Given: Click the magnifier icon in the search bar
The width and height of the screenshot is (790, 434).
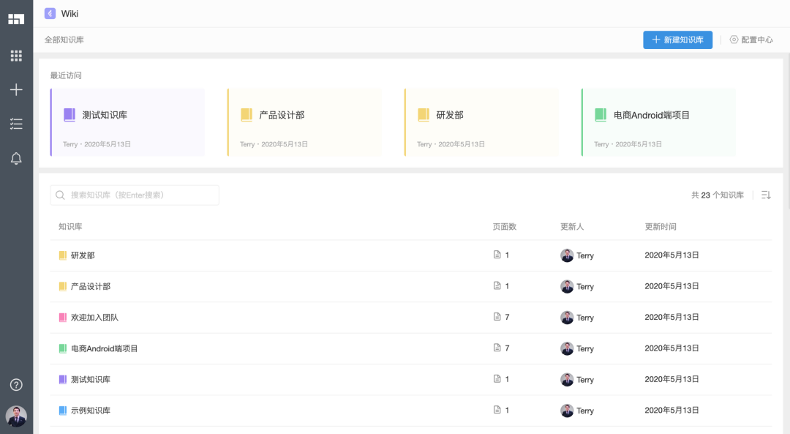Looking at the screenshot, I should click(x=60, y=195).
